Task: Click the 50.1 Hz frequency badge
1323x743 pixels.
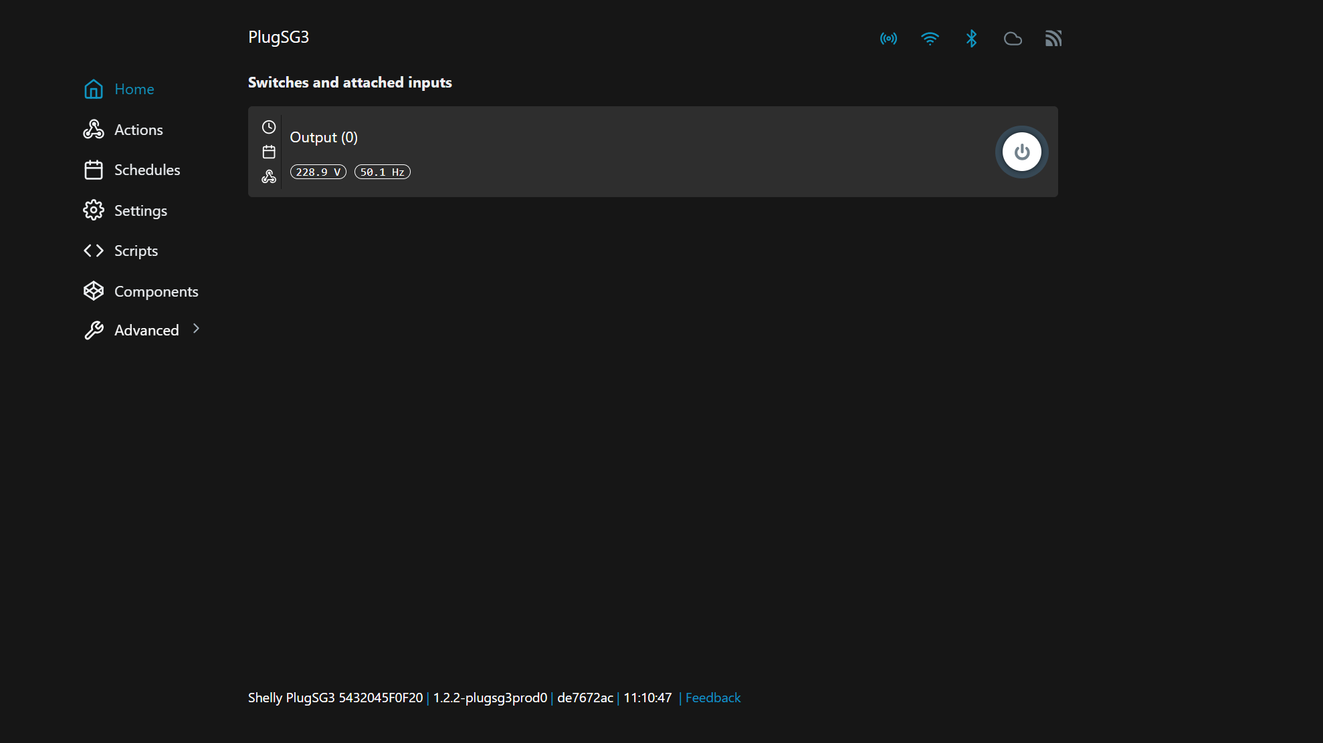Action: 382,172
